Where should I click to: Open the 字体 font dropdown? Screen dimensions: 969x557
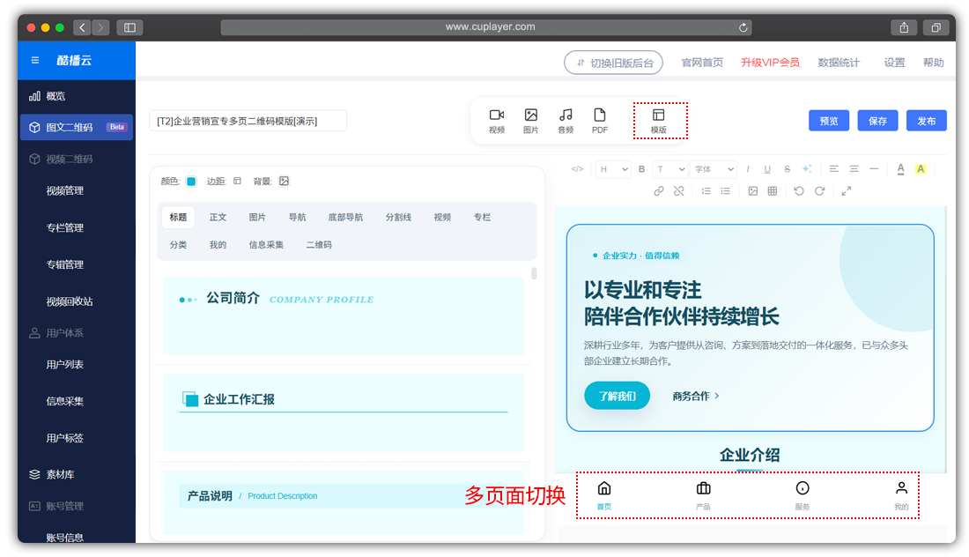714,168
